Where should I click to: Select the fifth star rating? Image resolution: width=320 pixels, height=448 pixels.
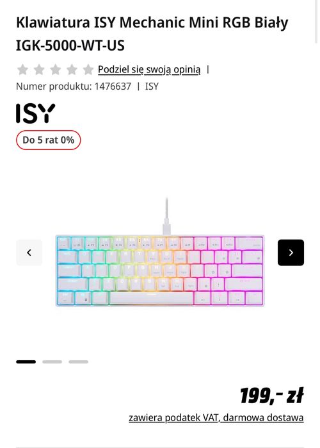[x=88, y=69]
